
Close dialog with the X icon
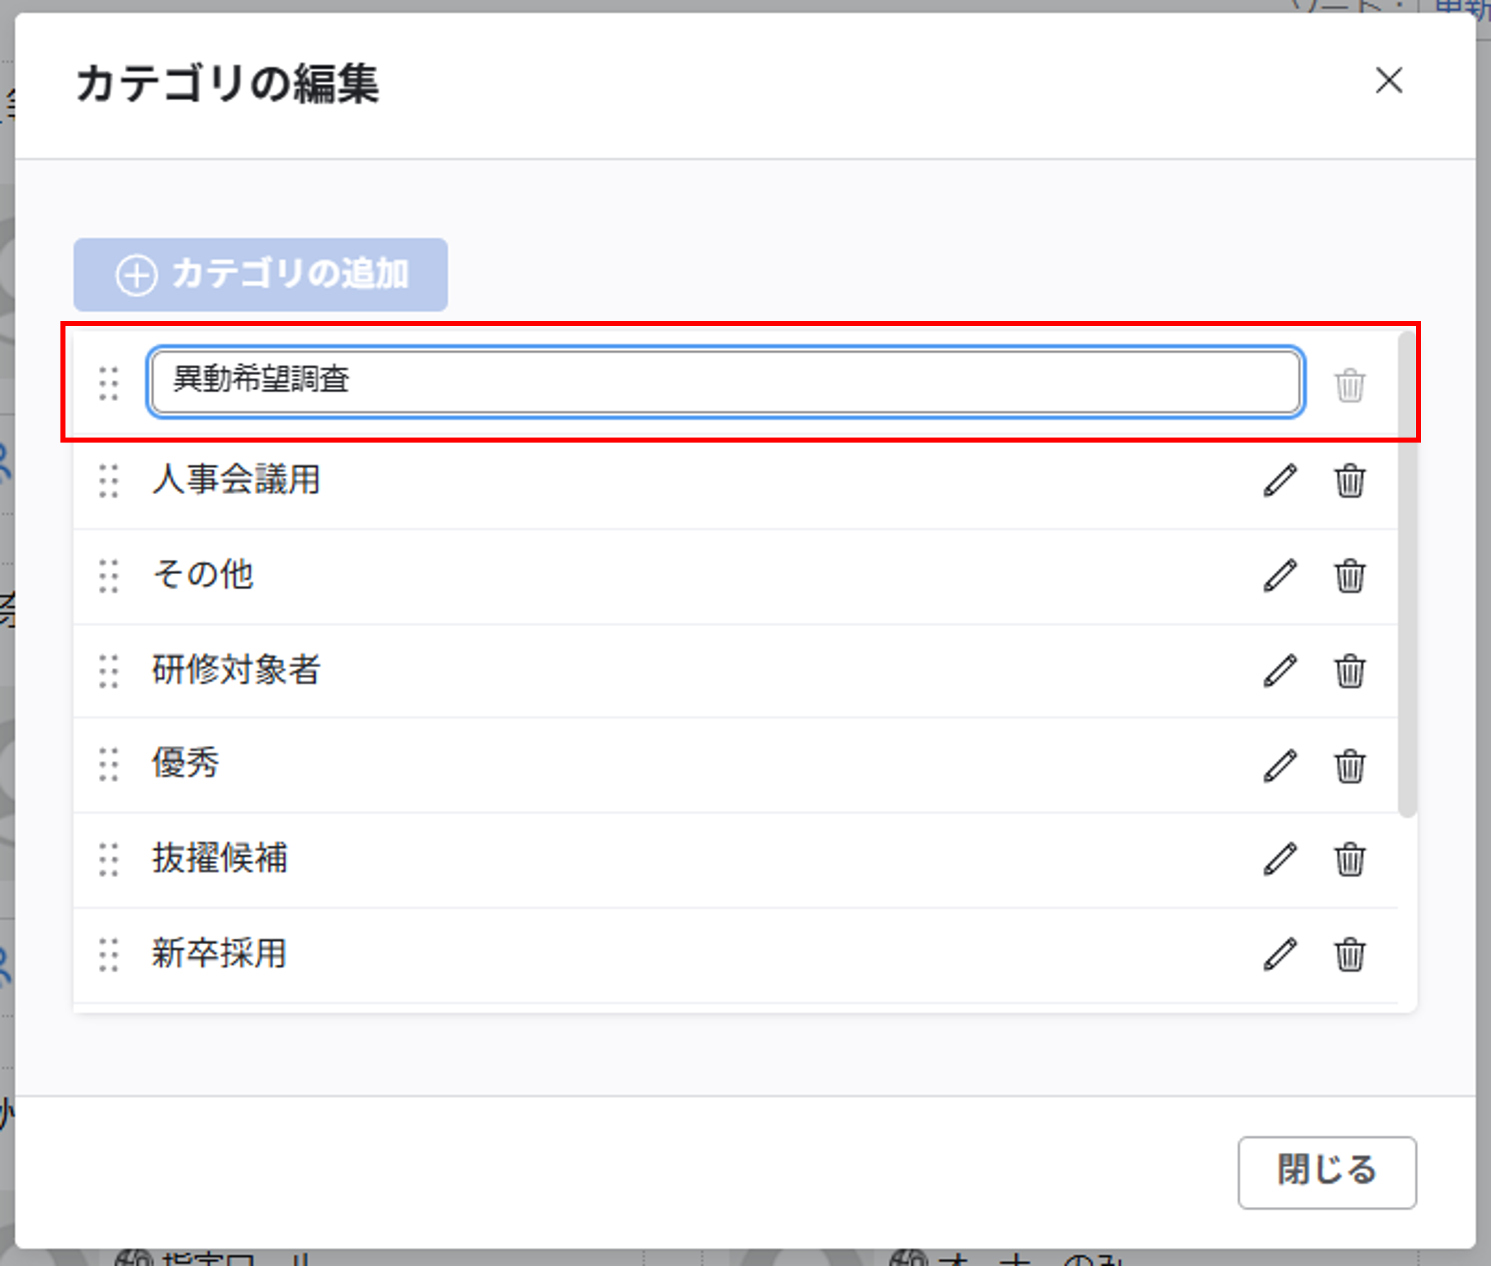click(1388, 81)
